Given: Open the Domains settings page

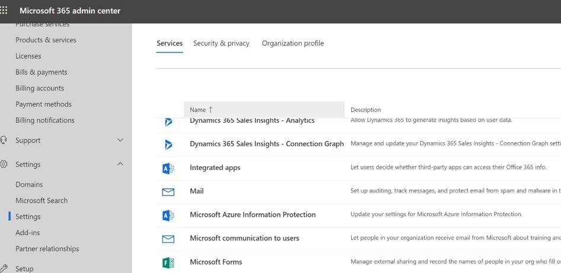Looking at the screenshot, I should tap(29, 185).
